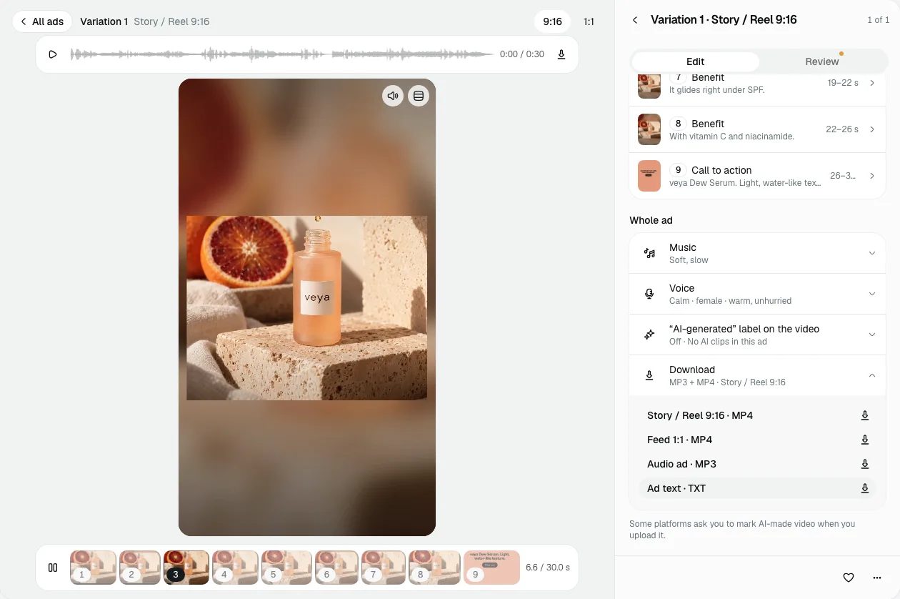Click the stacked-rows icon on the video preview
The height and width of the screenshot is (599, 900).
[419, 96]
